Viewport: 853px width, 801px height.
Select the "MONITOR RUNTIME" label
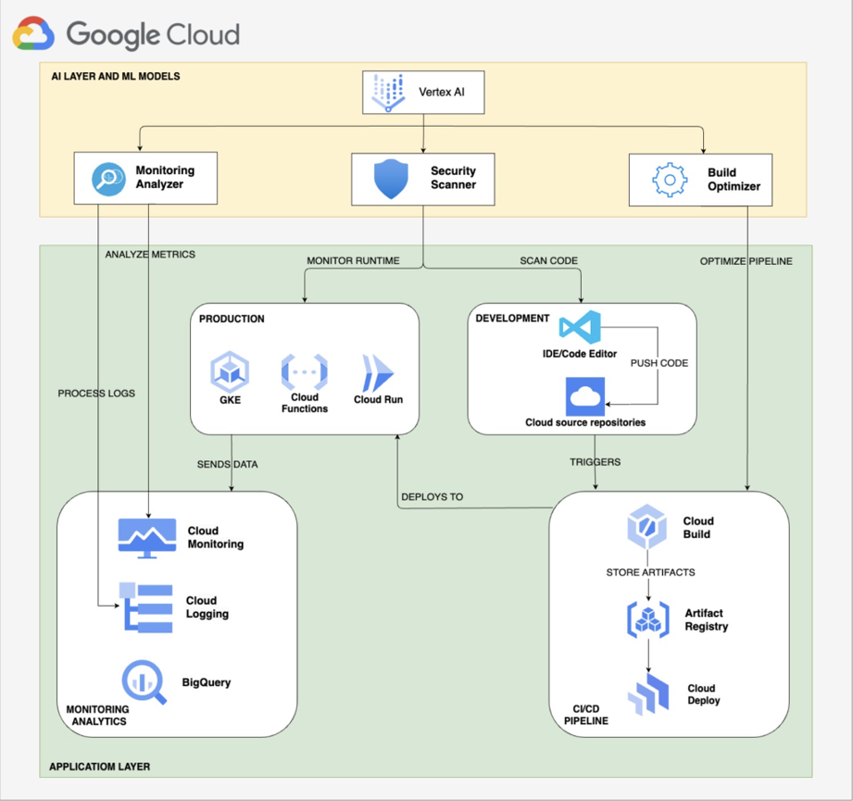point(353,261)
